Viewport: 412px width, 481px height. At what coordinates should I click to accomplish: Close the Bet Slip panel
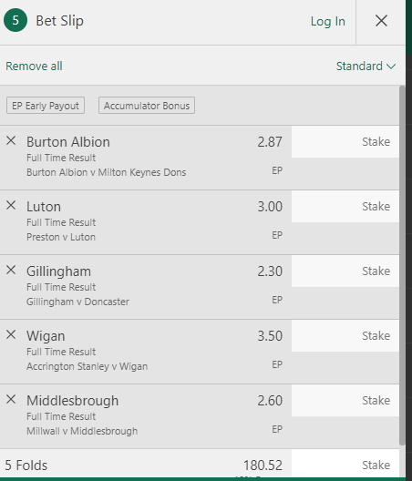(381, 21)
